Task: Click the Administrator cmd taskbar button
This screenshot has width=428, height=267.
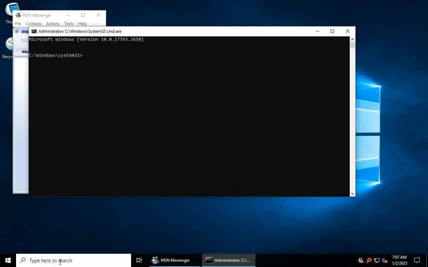Action: point(228,260)
